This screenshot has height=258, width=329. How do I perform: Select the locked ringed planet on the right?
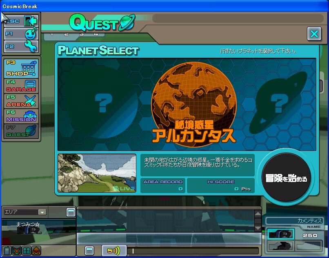(278, 103)
